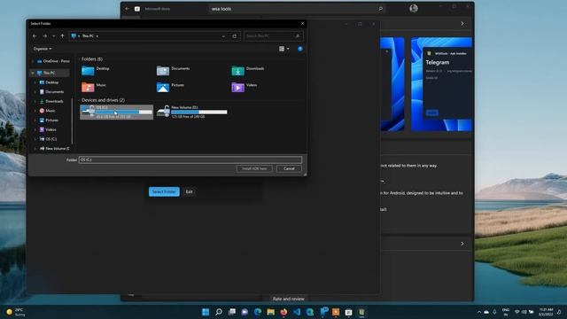This screenshot has height=319, width=567.
Task: Select Downloads in the navigation tree
Action: click(51, 101)
